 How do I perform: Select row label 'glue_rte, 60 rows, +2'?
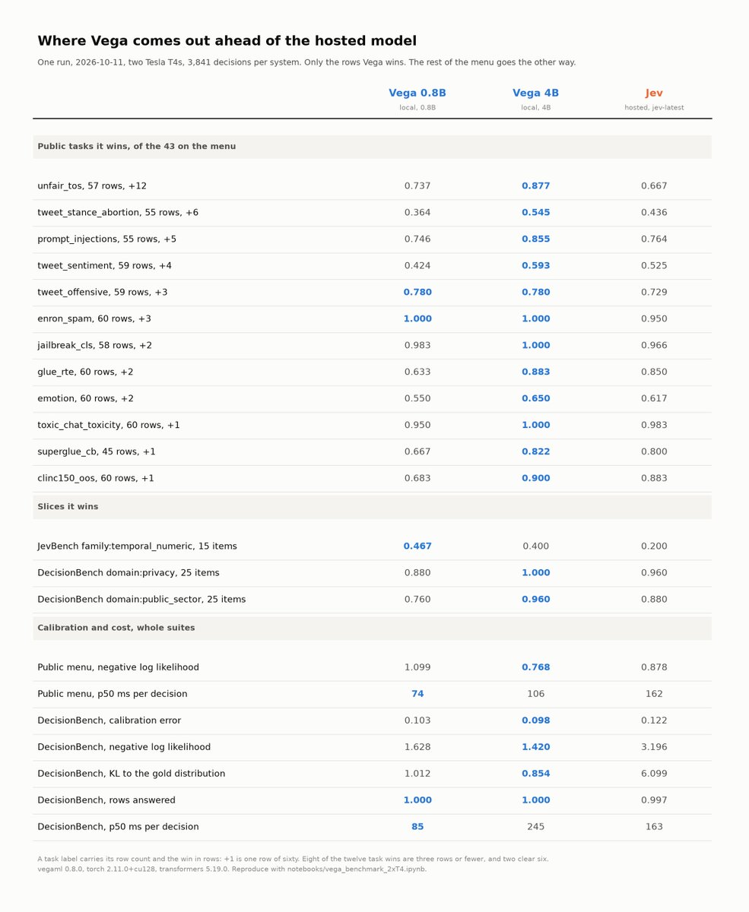(x=85, y=372)
